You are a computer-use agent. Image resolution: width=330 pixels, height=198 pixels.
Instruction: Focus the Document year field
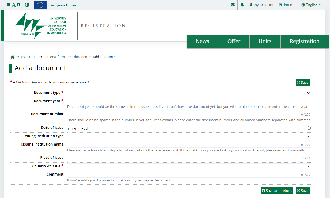(189, 101)
